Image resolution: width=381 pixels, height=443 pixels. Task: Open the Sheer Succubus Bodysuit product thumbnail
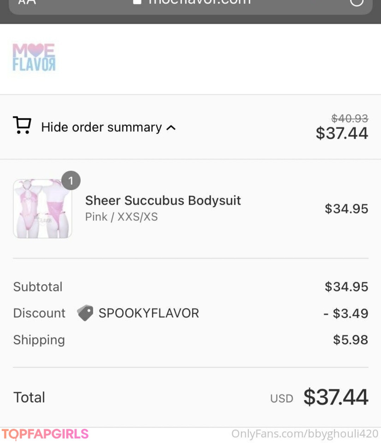(43, 208)
